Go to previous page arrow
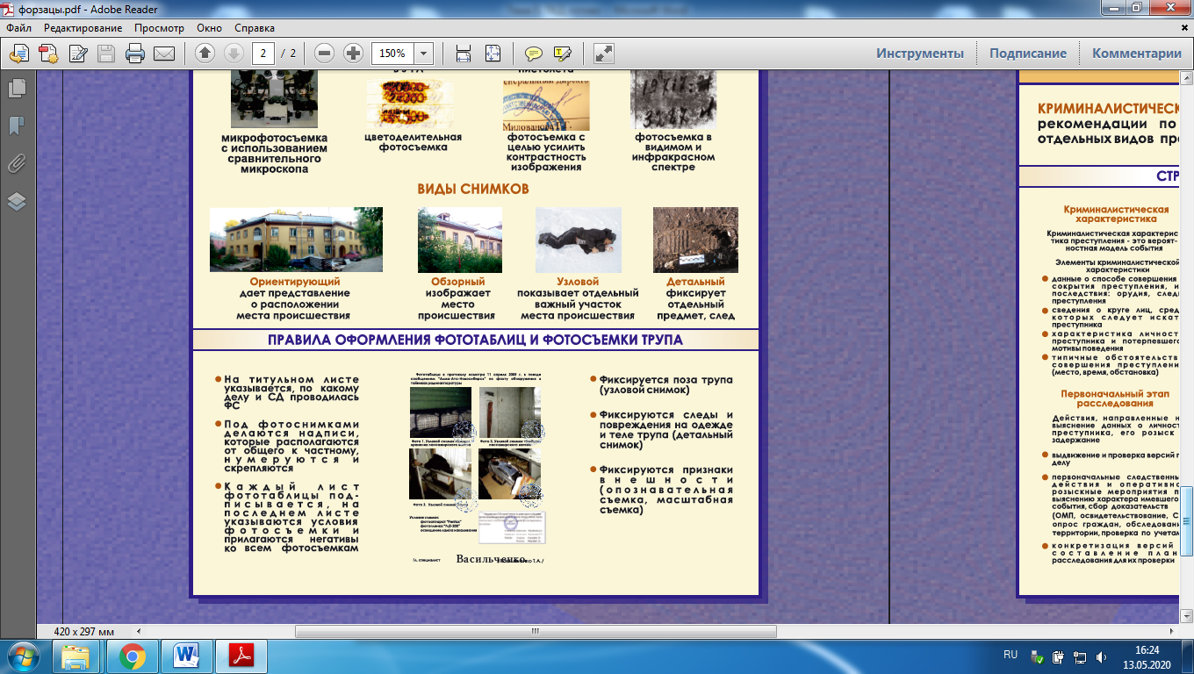Screen dimensions: 1194x674 coord(205,54)
